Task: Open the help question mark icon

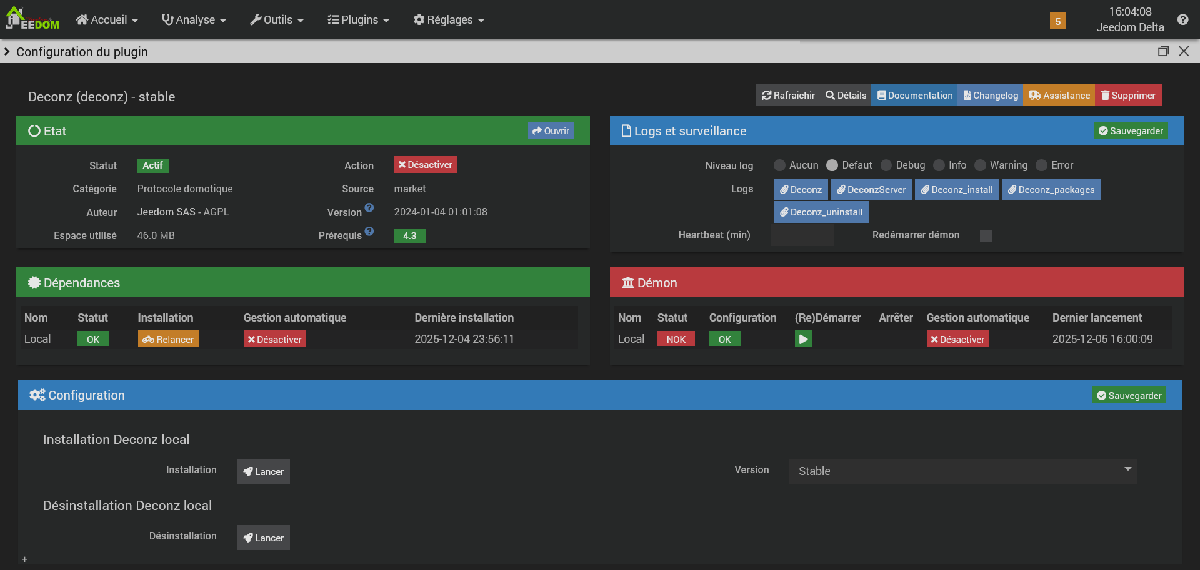Action: pyautogui.click(x=1182, y=19)
